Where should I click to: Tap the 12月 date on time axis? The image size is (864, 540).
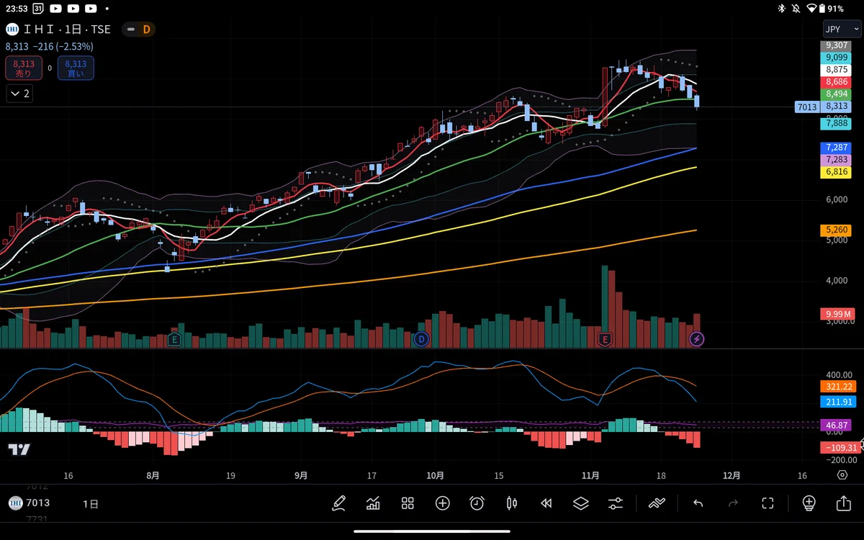coord(731,475)
